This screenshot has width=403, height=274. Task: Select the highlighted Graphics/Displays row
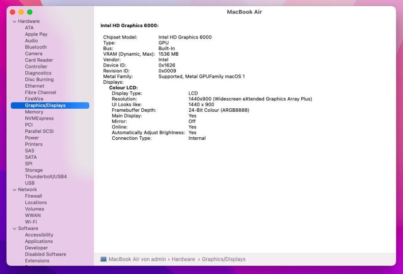50,106
